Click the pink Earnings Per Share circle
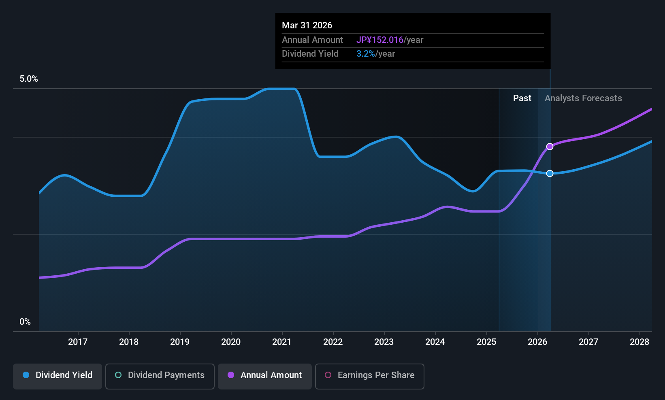This screenshot has height=400, width=665. click(x=328, y=375)
